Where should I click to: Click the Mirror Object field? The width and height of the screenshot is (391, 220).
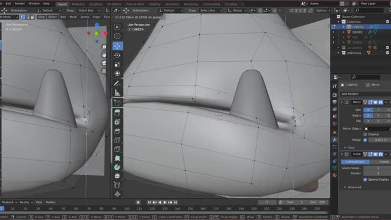pos(377,129)
